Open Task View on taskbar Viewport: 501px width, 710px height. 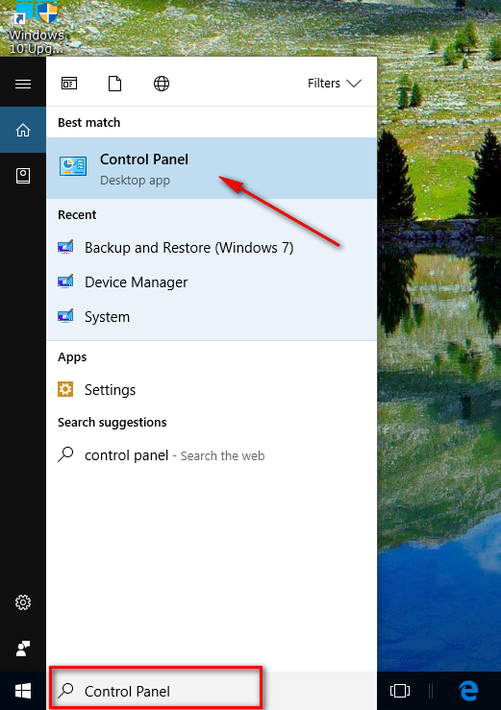(x=400, y=691)
